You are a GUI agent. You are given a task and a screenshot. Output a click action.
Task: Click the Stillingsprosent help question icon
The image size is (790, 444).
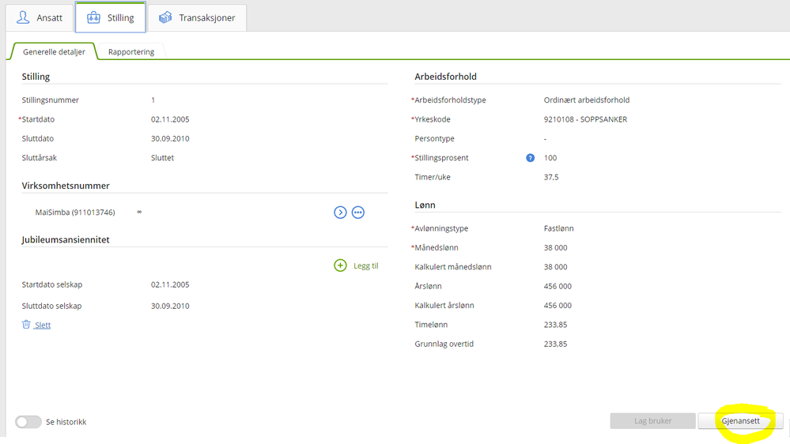point(531,158)
